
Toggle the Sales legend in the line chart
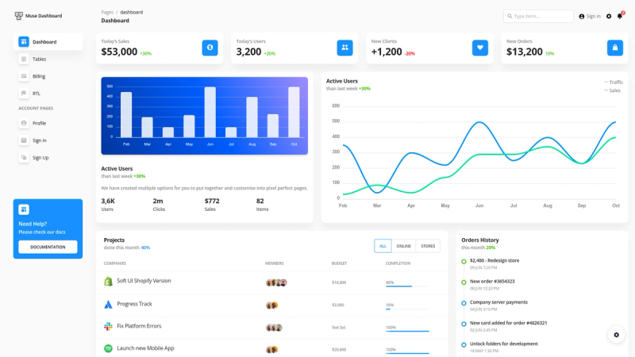click(x=612, y=90)
